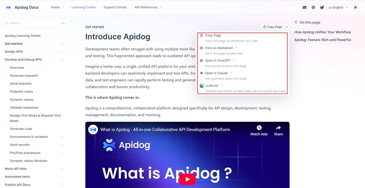The width and height of the screenshot is (365, 188).
Task: Collapse the Develop and Debug APIs chevron
Action: click(62, 60)
